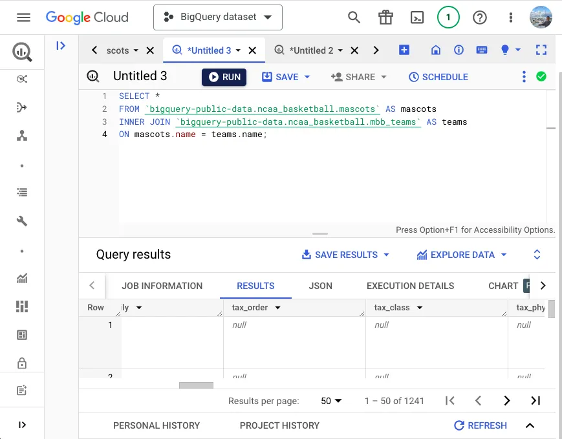
Task: Activate Cloud Shell terminal icon
Action: [x=418, y=17]
